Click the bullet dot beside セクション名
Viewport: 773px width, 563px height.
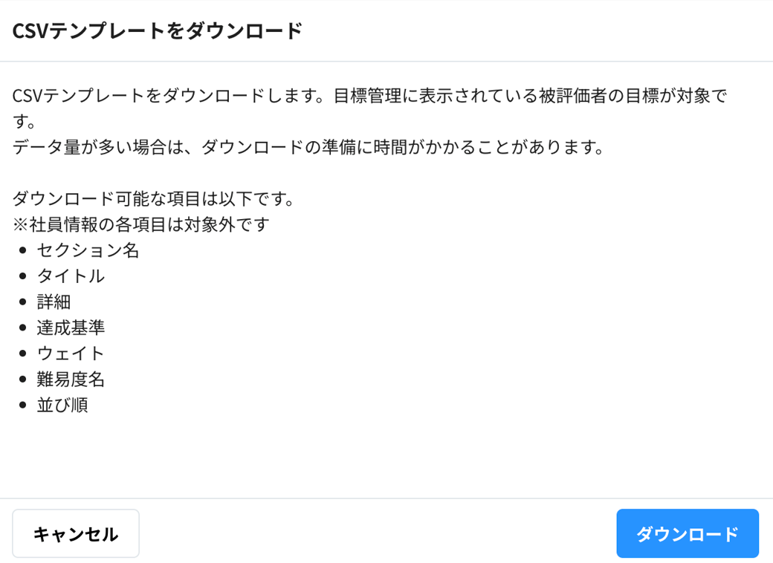coord(23,250)
